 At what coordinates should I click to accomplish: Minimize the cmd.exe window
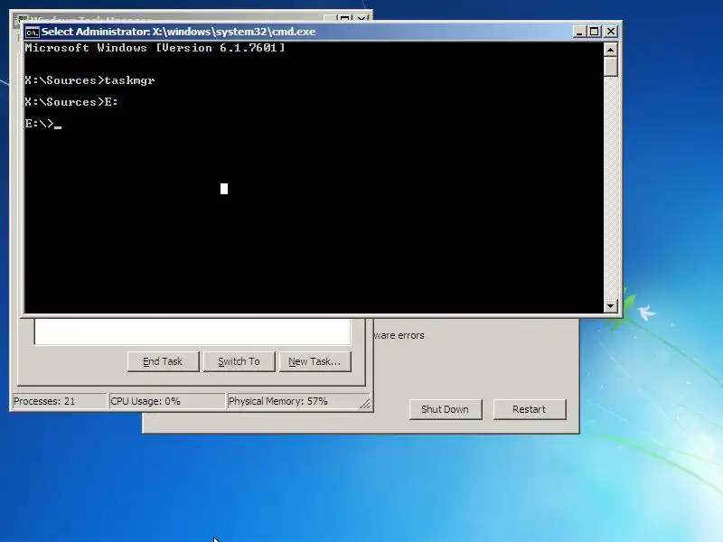coord(579,32)
